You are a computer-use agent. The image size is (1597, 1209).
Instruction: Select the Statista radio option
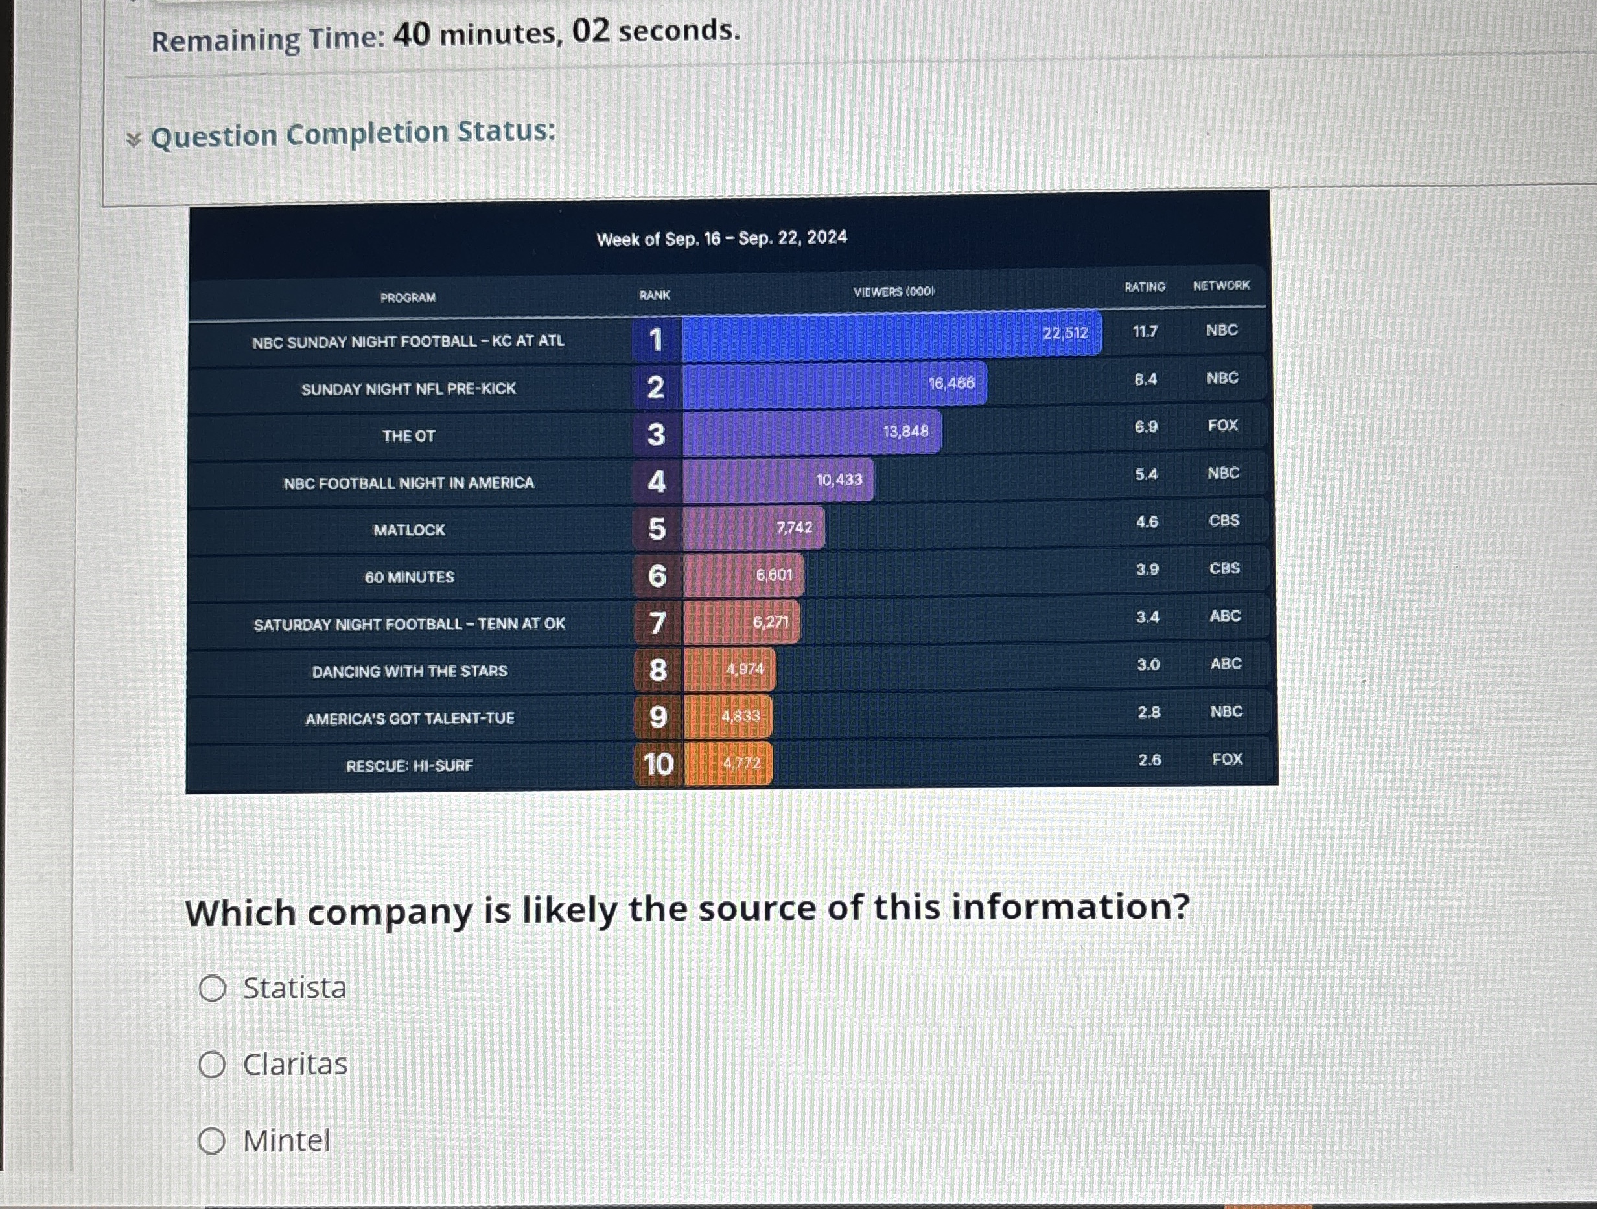click(x=212, y=988)
